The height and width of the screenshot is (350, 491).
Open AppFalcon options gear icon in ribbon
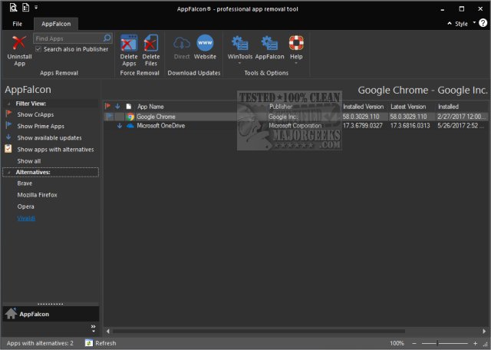269,43
